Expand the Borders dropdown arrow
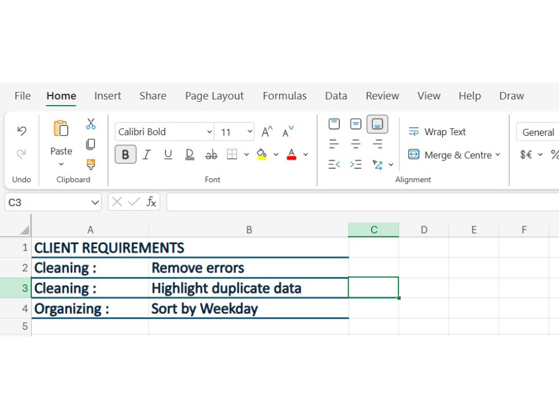This screenshot has width=559, height=419. (x=247, y=155)
